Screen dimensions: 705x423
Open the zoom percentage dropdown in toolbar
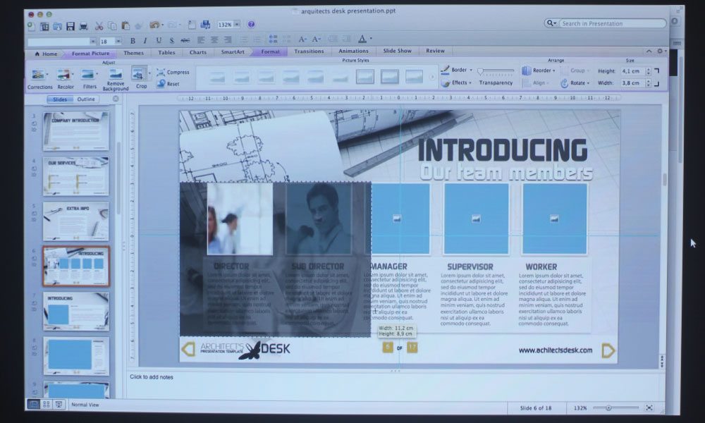click(x=237, y=24)
